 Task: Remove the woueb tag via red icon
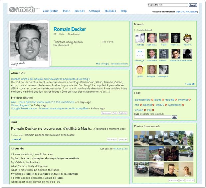point(145,110)
